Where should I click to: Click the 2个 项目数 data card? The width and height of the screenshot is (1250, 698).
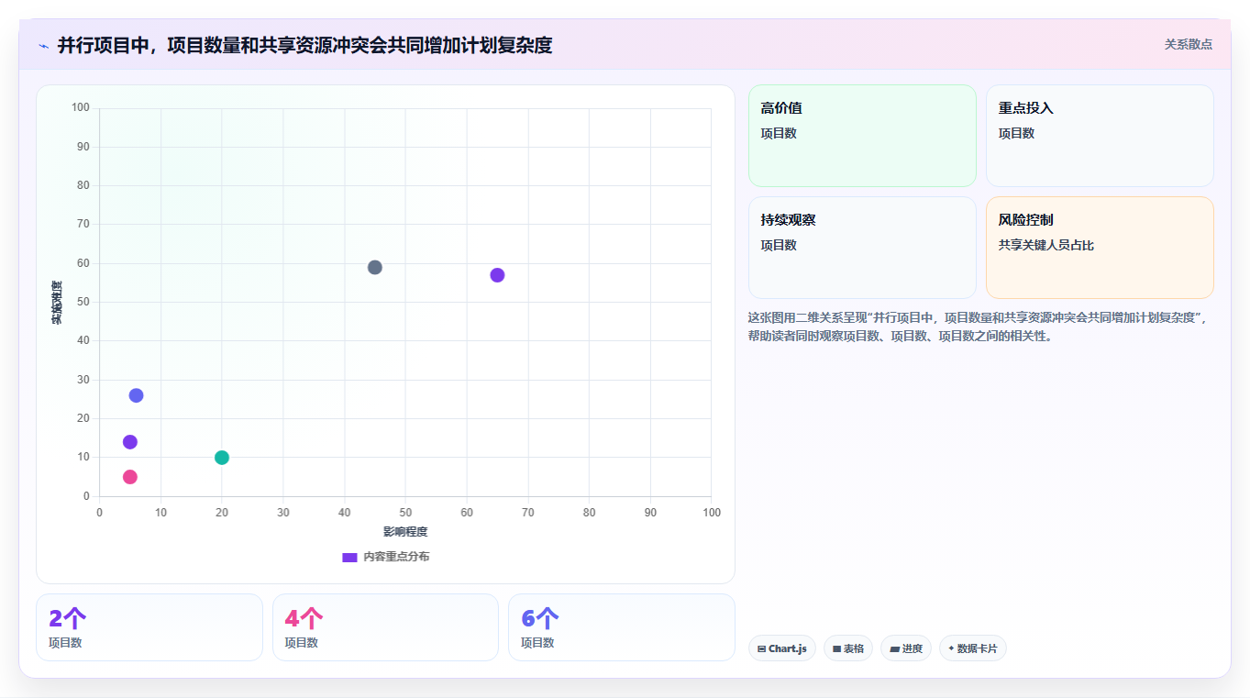(149, 627)
